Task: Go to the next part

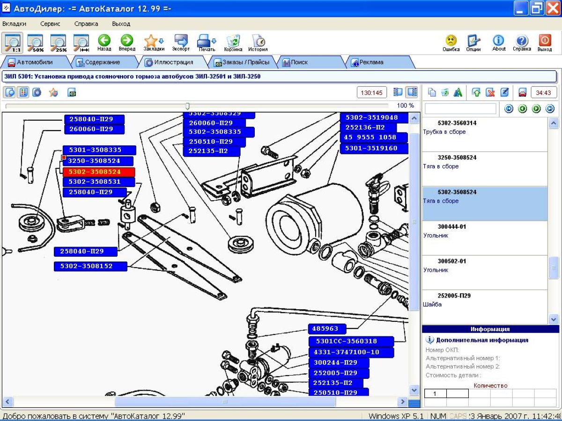Action: coord(536,109)
